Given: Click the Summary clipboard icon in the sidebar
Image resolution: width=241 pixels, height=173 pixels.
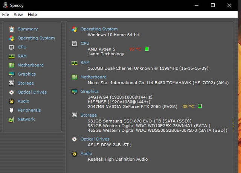Looking at the screenshot, I should 12,29.
